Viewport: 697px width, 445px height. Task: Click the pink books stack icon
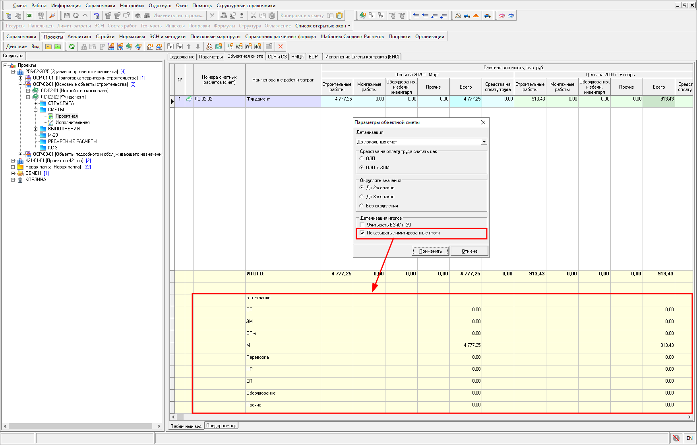point(502,15)
